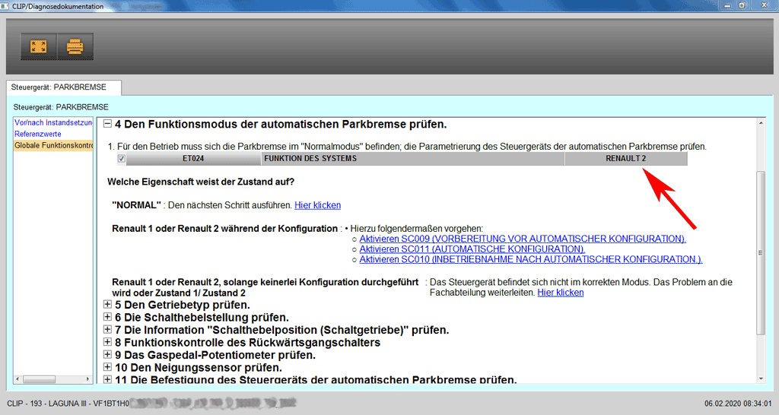The image size is (779, 415).
Task: Click the print toolbar icon
Action: (75, 47)
